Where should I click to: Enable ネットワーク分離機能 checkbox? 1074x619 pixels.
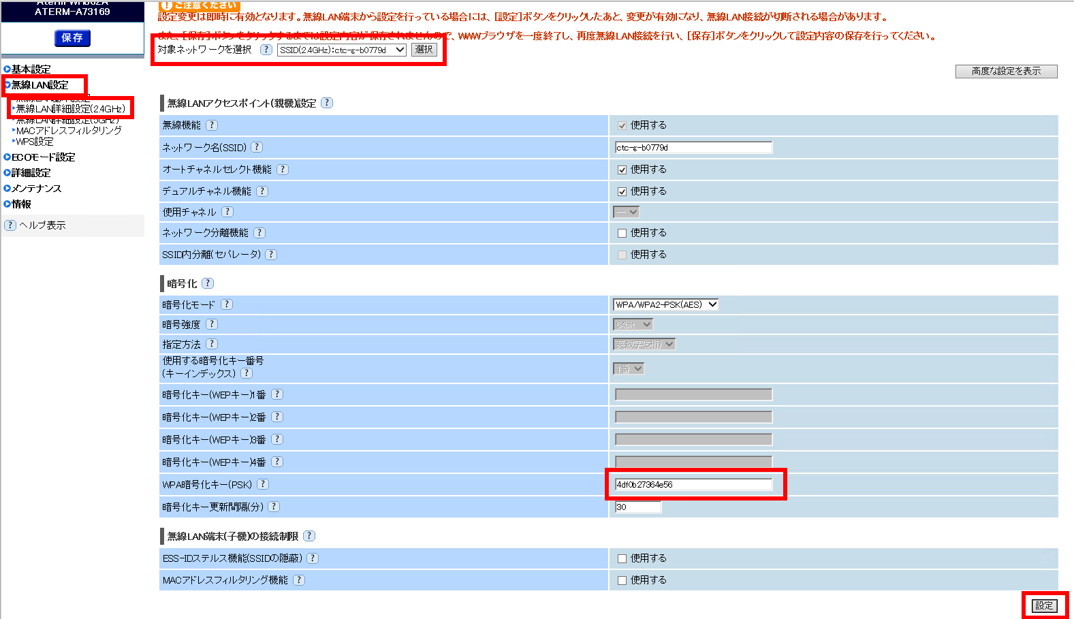click(622, 233)
